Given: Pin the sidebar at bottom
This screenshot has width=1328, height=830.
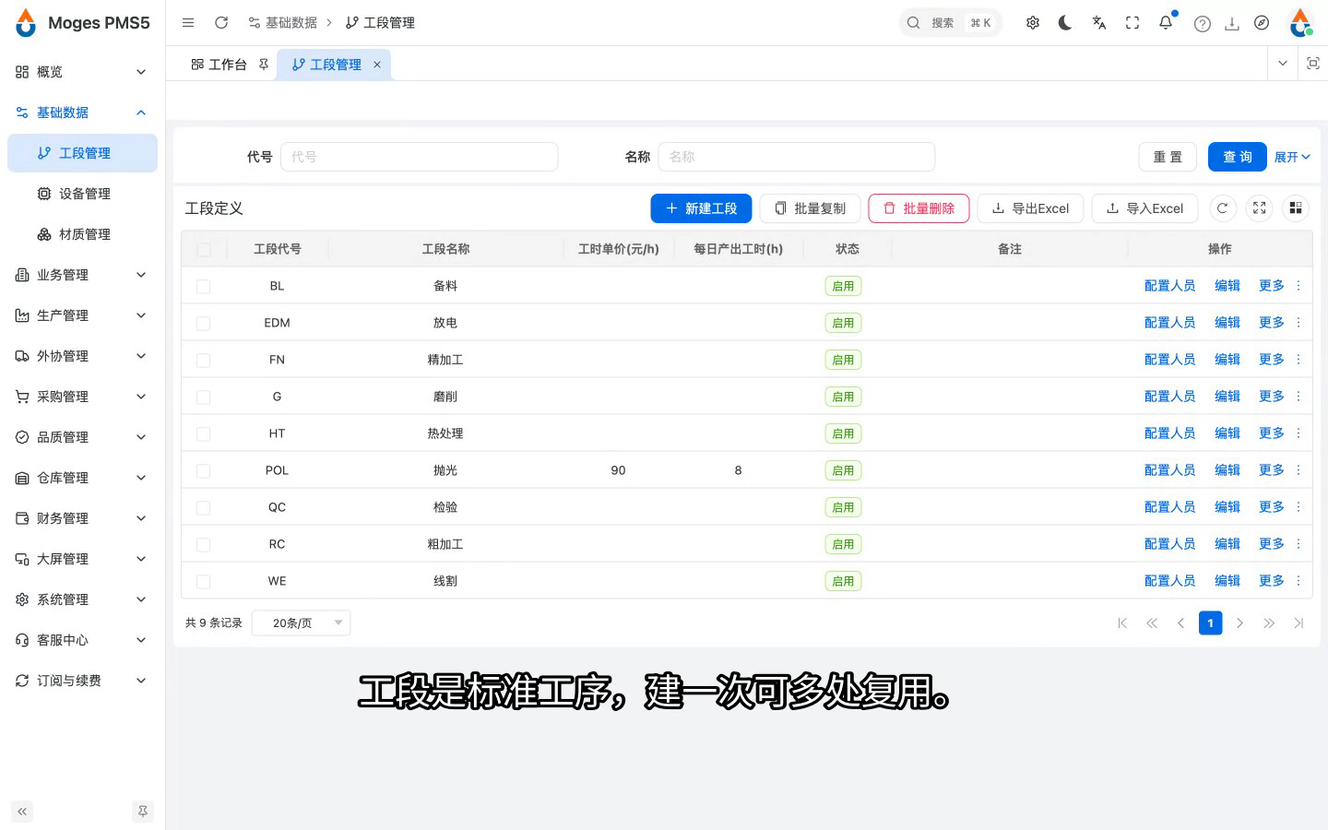Looking at the screenshot, I should pyautogui.click(x=142, y=812).
